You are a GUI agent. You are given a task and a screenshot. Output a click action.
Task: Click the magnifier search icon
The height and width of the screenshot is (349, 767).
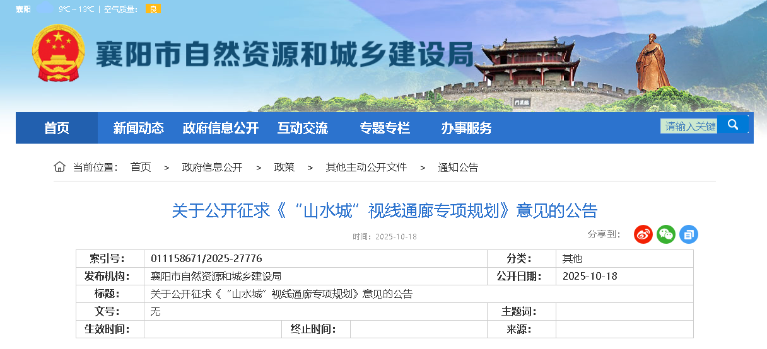click(733, 125)
